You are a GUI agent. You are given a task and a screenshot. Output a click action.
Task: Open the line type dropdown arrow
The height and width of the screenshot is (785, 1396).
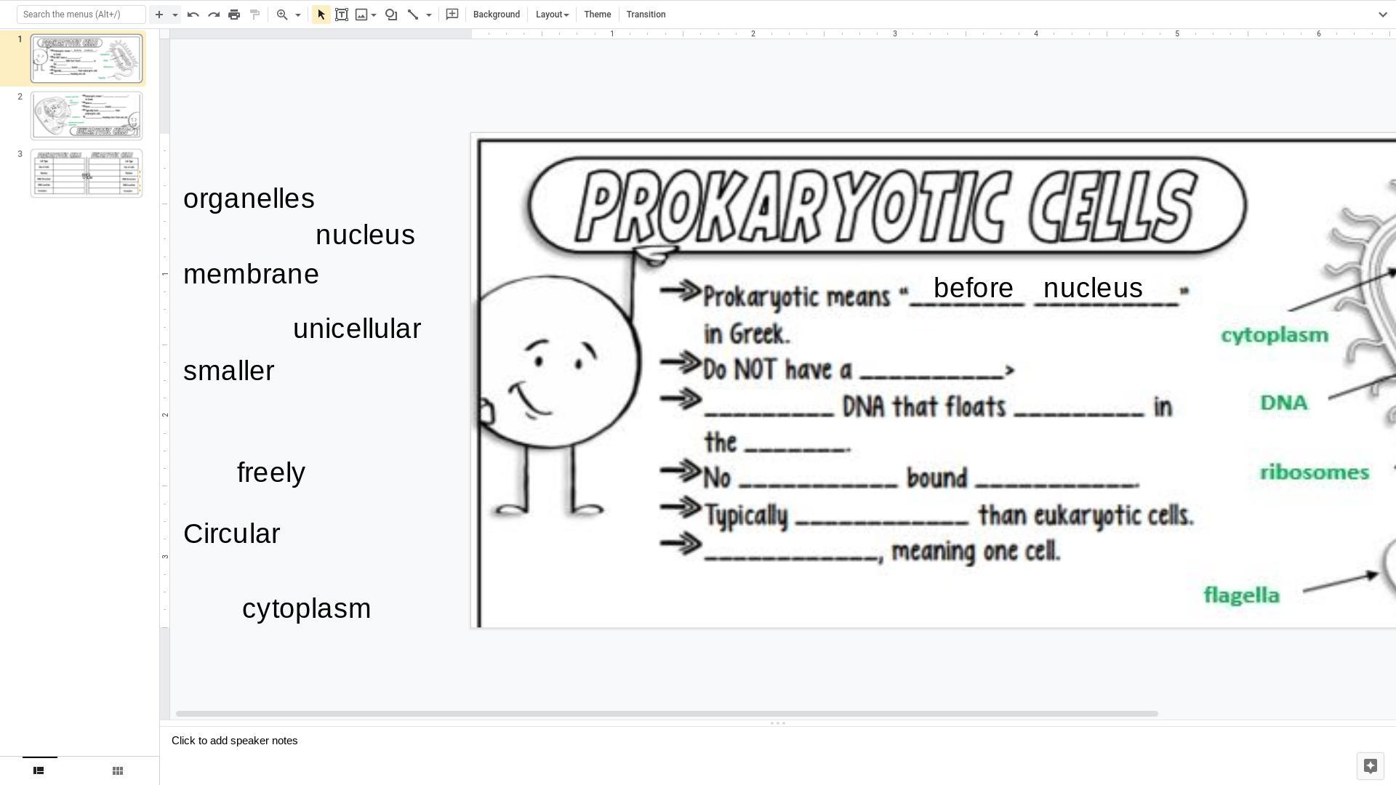[x=429, y=15]
